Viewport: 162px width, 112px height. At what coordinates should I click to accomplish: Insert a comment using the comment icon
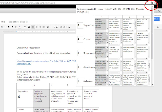pos(29,27)
